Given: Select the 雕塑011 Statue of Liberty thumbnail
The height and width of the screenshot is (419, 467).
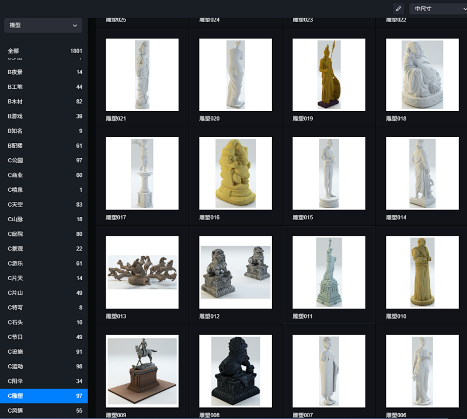Looking at the screenshot, I should click(x=329, y=272).
